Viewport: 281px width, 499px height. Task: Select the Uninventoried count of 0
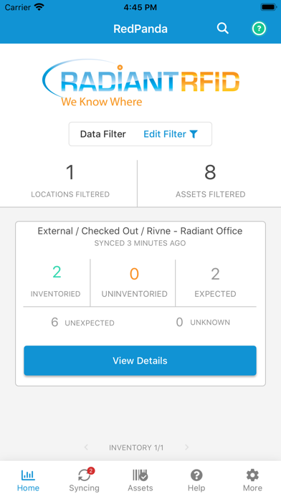pyautogui.click(x=134, y=274)
